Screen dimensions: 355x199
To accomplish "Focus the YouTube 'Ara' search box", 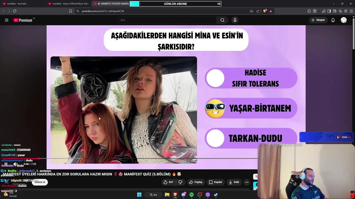I will point(167,20).
